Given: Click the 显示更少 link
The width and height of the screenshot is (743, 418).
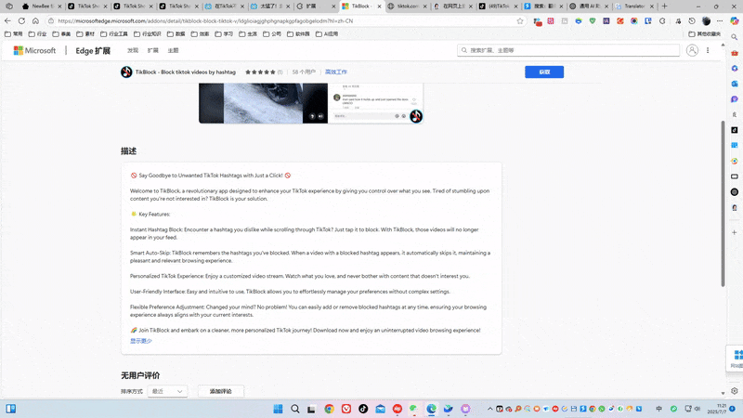Looking at the screenshot, I should click(141, 341).
